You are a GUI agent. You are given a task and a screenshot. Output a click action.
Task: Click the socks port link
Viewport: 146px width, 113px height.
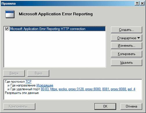point(63,89)
